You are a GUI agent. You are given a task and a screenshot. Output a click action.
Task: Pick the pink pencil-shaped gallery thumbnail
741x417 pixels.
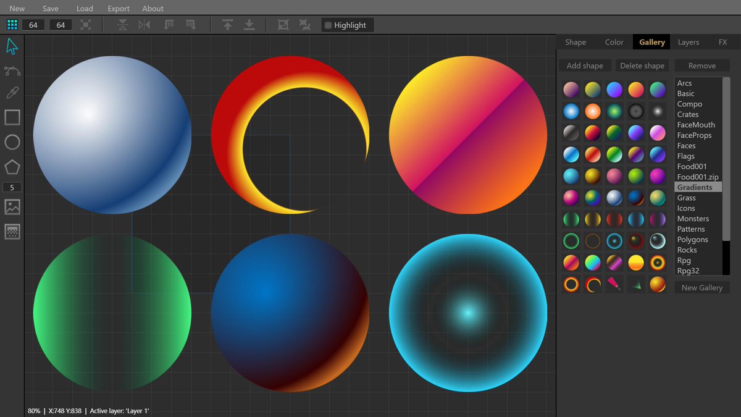[614, 284]
